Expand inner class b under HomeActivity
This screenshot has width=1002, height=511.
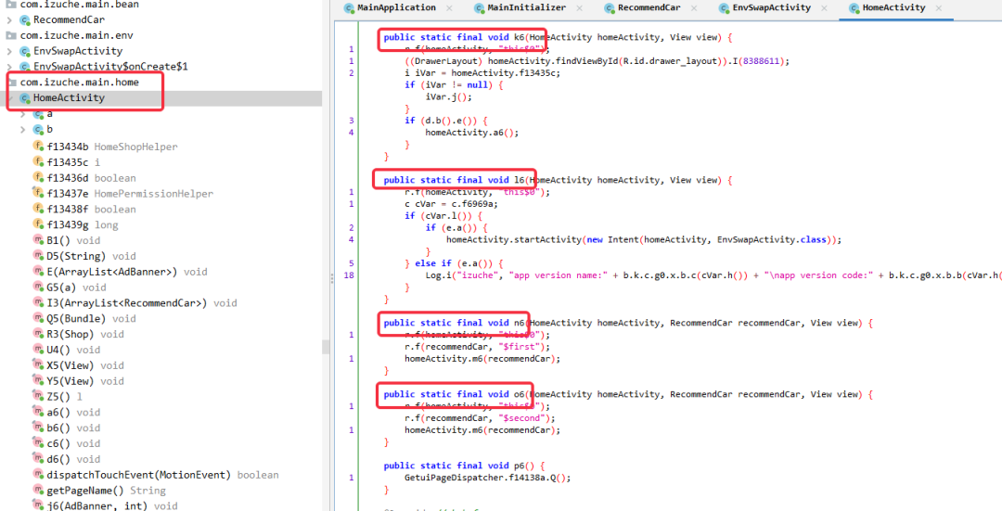[x=22, y=130]
